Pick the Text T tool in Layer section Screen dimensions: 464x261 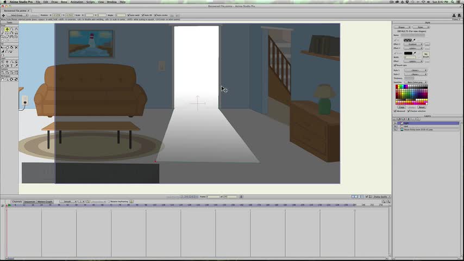pyautogui.click(x=11, y=65)
